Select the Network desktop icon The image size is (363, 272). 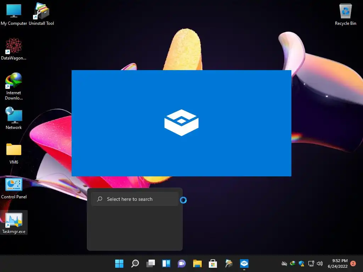(x=14, y=118)
